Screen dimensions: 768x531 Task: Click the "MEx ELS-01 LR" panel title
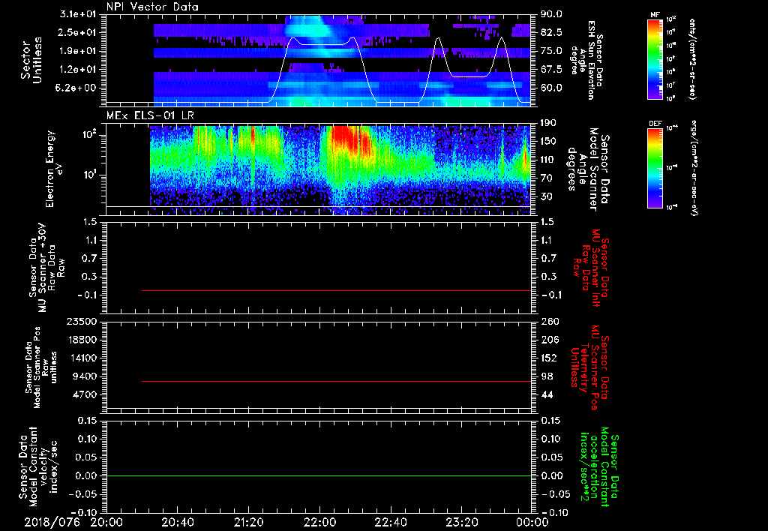(x=151, y=116)
